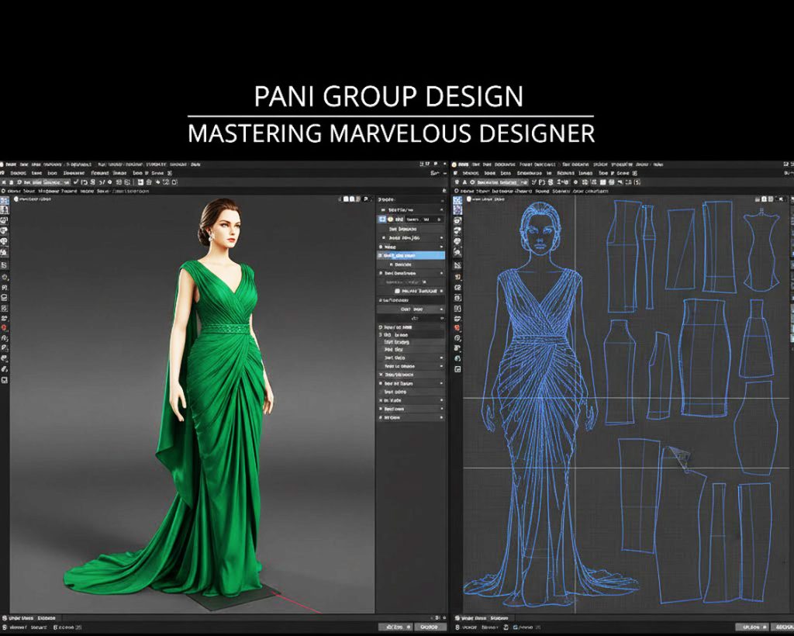Choose the S-shaped icon in 3D left toolbar

pyautogui.click(x=5, y=265)
